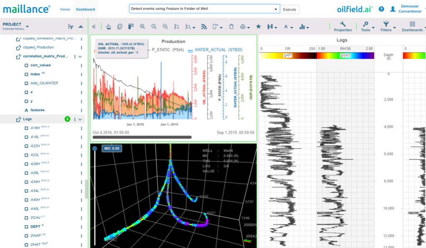Open the workflow selection combo box
The image size is (426, 248).
click(204, 9)
